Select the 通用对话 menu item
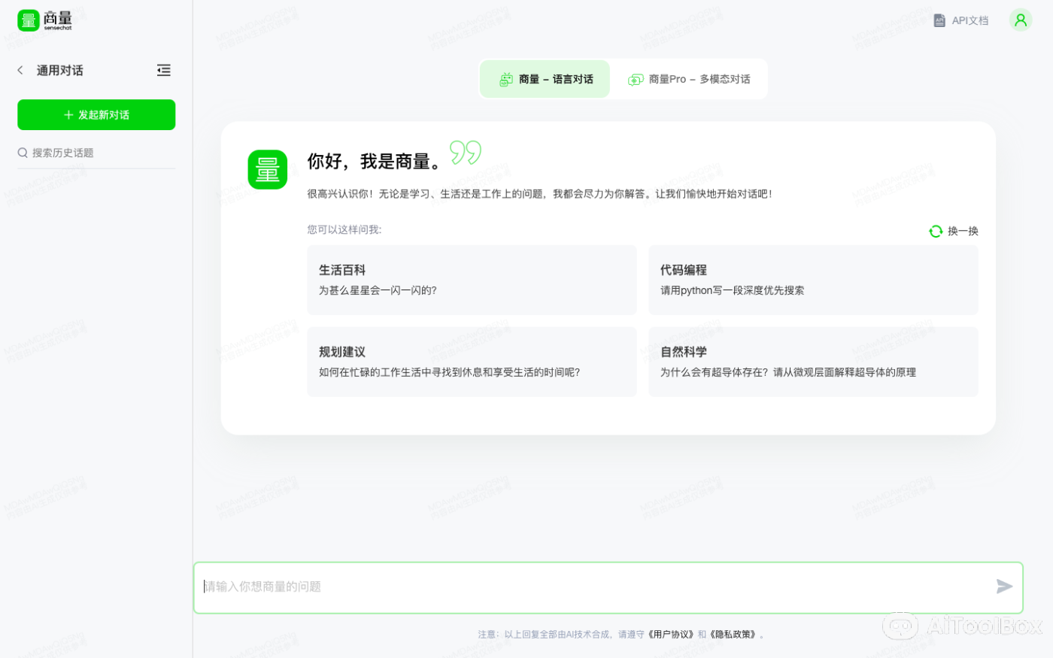This screenshot has width=1053, height=658. pos(61,70)
